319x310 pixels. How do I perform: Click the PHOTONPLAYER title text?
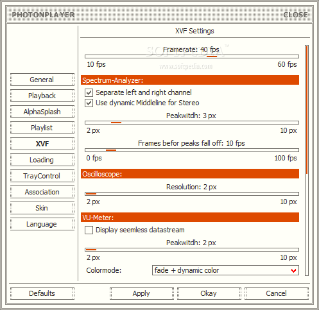click(x=43, y=15)
